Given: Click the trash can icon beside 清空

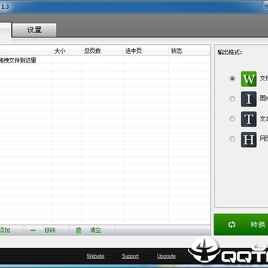Looking at the screenshot, I should [x=78, y=230].
